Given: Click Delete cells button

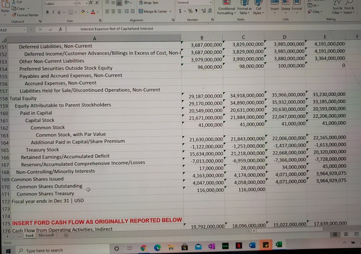Looking at the screenshot, I should click(x=285, y=7).
